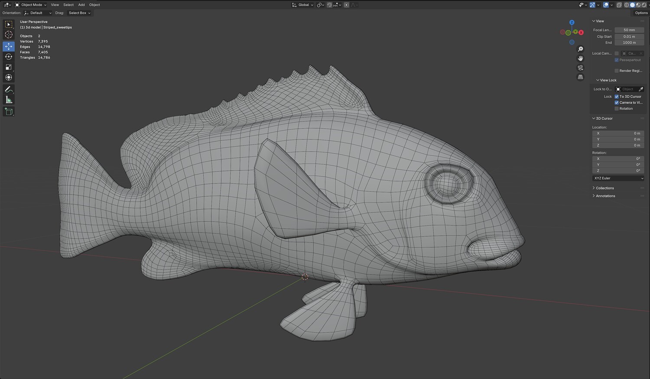The width and height of the screenshot is (650, 379).
Task: Select the Add Cube tool
Action: (x=9, y=111)
